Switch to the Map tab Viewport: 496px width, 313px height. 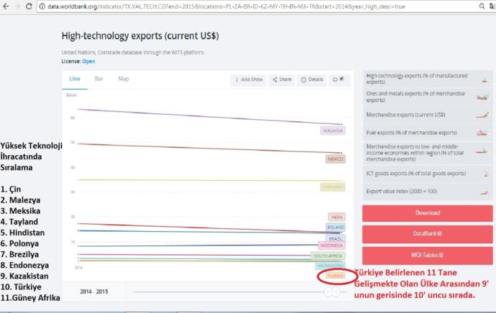point(124,79)
